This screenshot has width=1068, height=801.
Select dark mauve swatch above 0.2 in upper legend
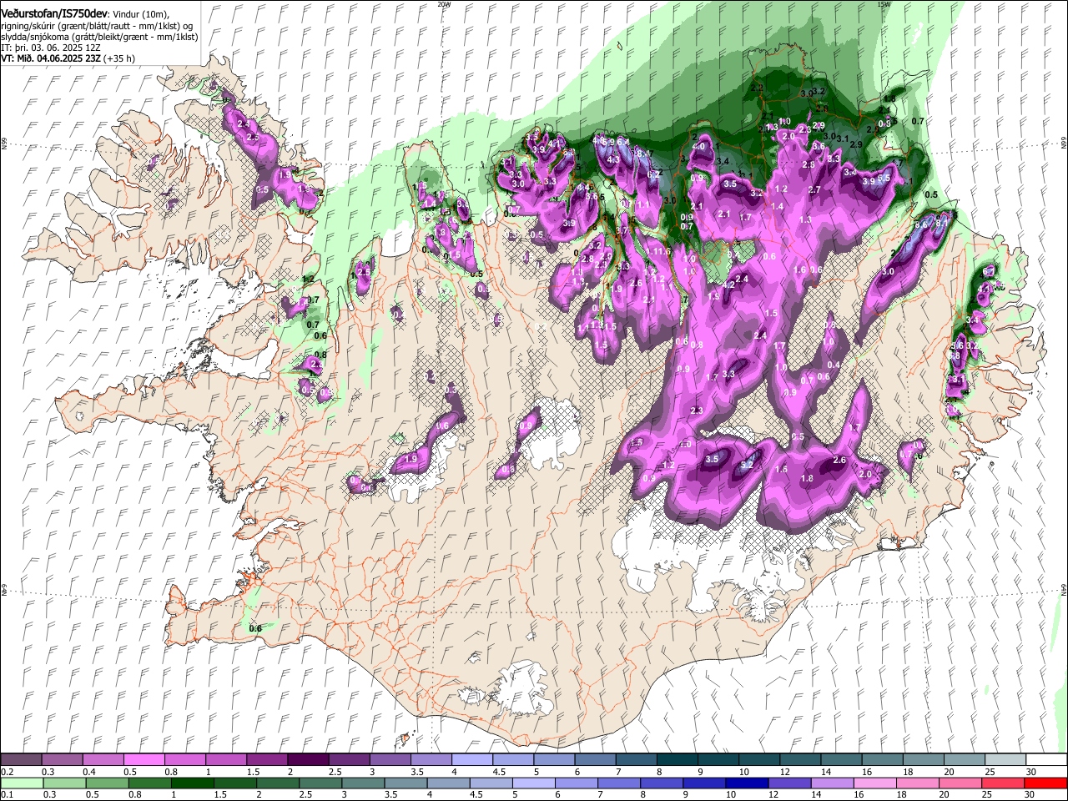pos(21,760)
